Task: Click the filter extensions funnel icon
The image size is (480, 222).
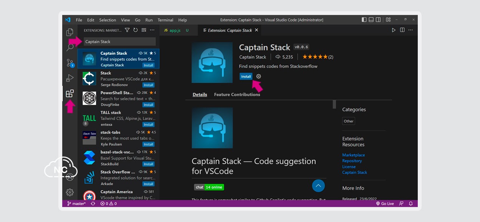Action: pos(127,30)
